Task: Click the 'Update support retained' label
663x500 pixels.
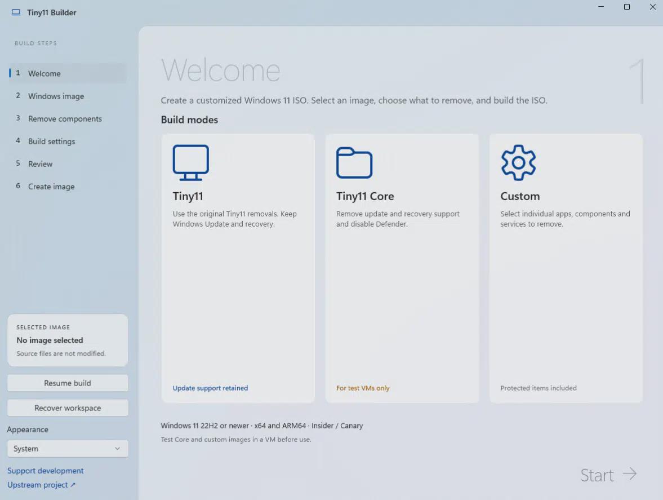Action: (x=210, y=388)
